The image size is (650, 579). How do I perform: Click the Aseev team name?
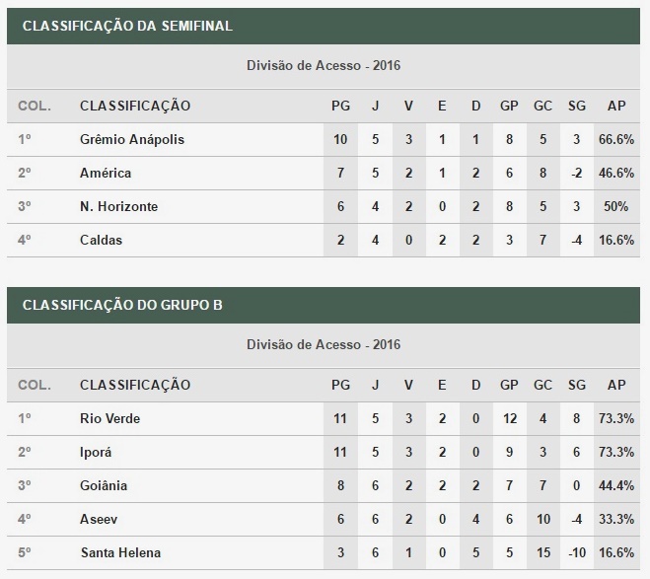99,519
